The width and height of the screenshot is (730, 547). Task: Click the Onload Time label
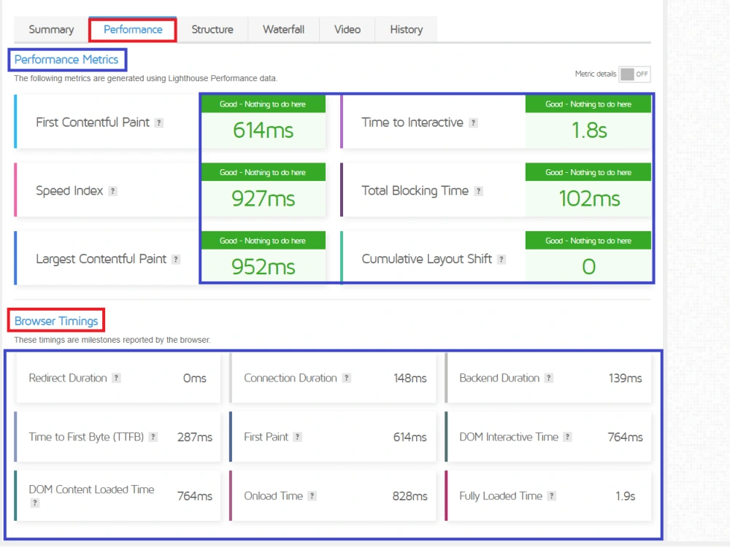point(273,496)
